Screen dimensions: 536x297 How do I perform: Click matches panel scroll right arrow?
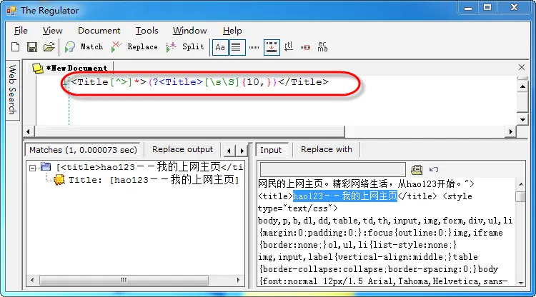[238, 281]
